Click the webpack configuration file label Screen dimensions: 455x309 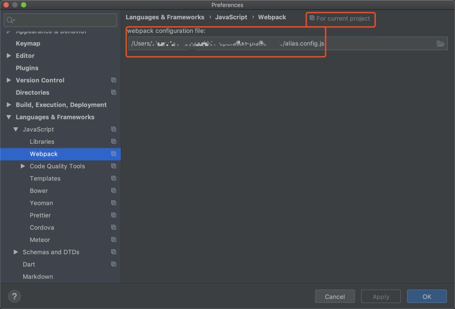point(166,31)
